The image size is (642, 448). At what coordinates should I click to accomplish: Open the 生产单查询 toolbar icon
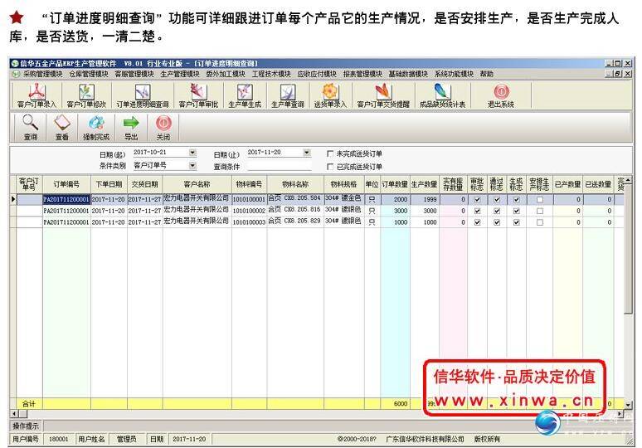coord(288,95)
